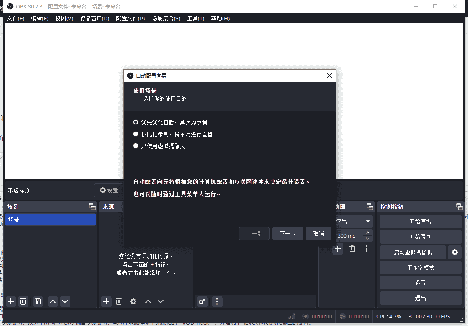Undock the 控制按钮 panel via float icon
Image resolution: width=468 pixels, height=326 pixels.
[459, 207]
